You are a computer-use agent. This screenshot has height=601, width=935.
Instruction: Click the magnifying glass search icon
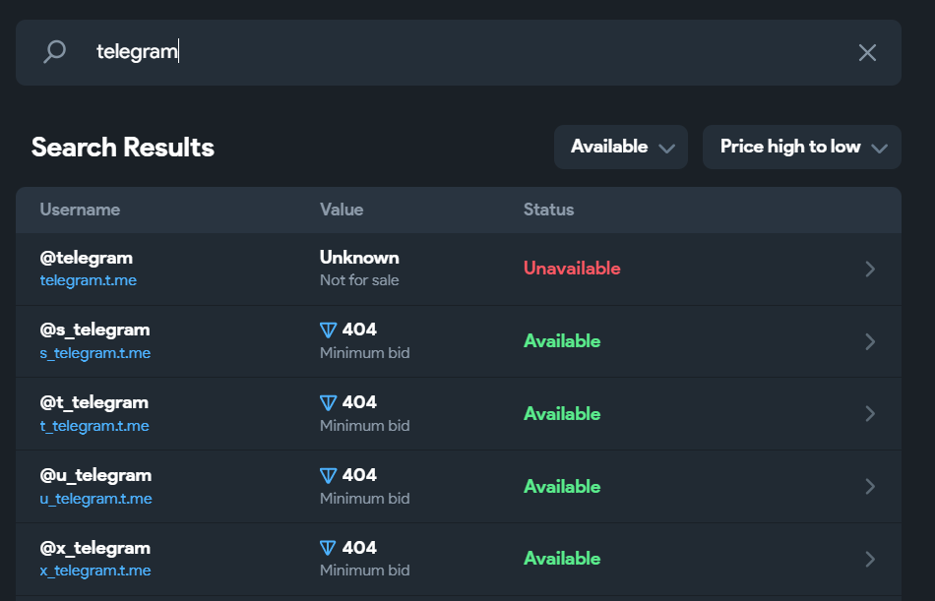pyautogui.click(x=55, y=52)
